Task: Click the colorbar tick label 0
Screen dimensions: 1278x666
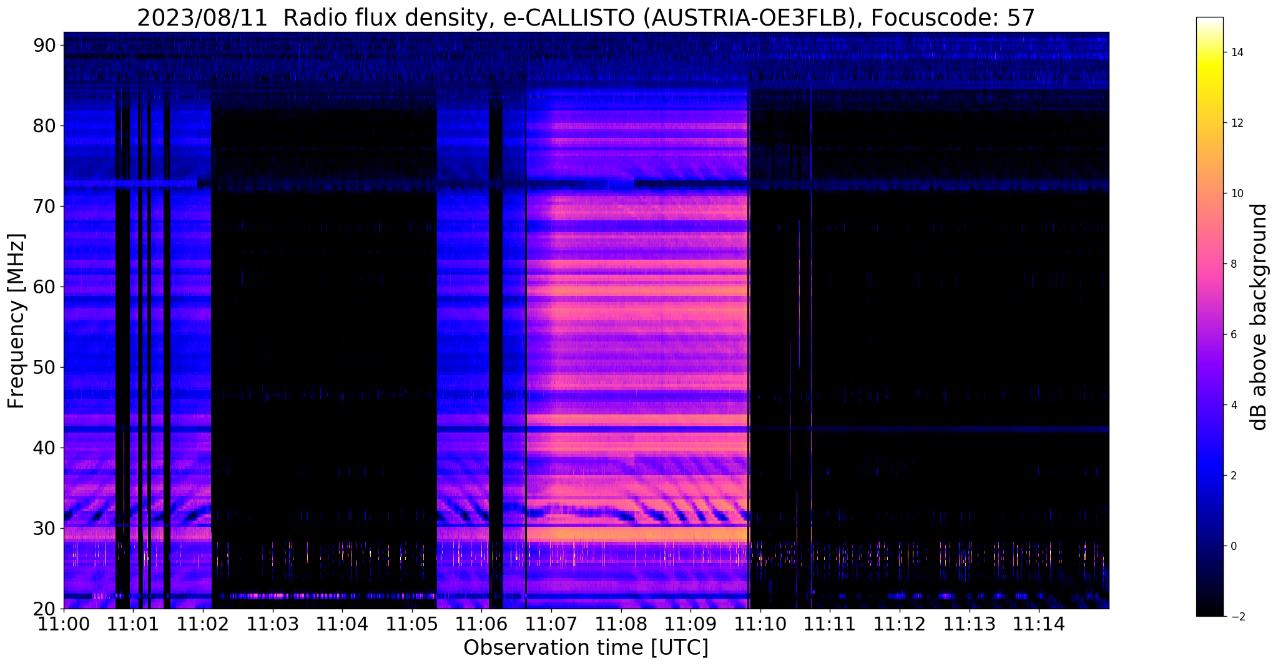Action: coord(1233,546)
